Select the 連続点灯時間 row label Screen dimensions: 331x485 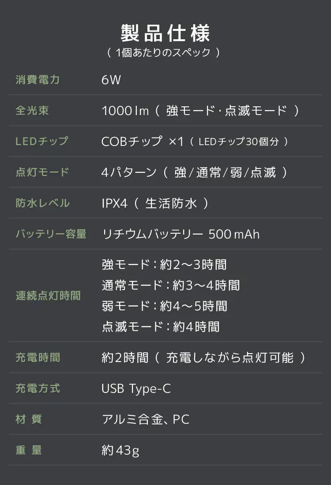click(48, 295)
